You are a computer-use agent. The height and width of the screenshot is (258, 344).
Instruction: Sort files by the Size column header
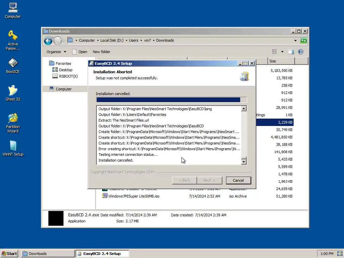coord(281,61)
